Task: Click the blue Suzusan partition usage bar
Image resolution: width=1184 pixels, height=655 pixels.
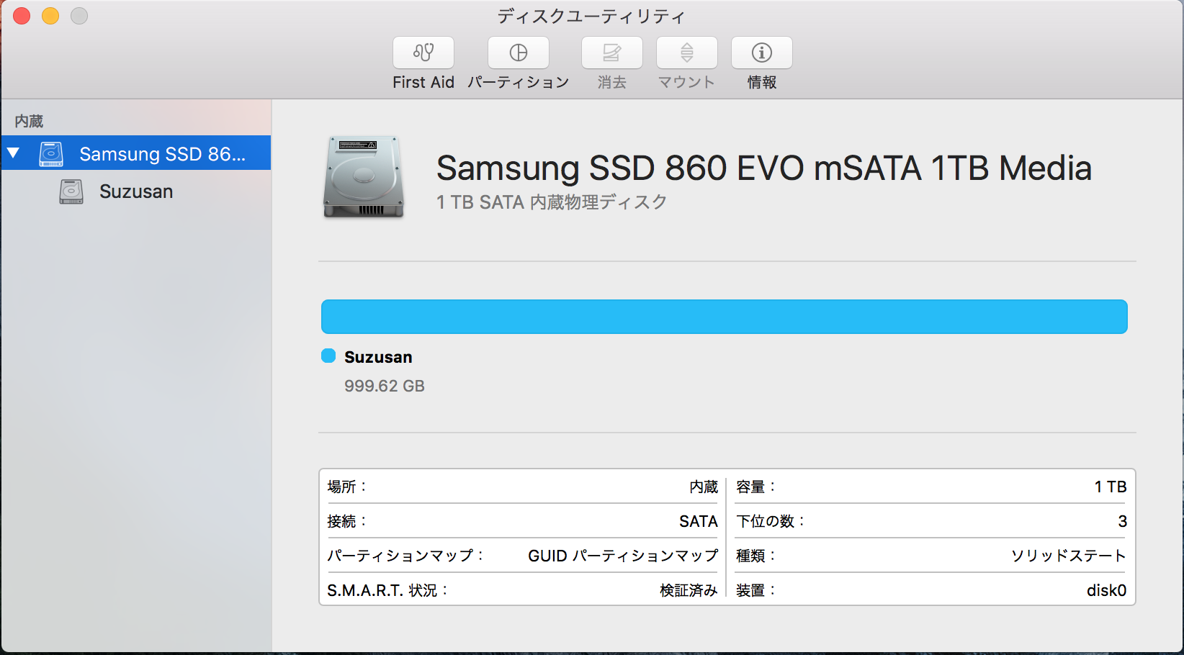Action: click(x=724, y=317)
